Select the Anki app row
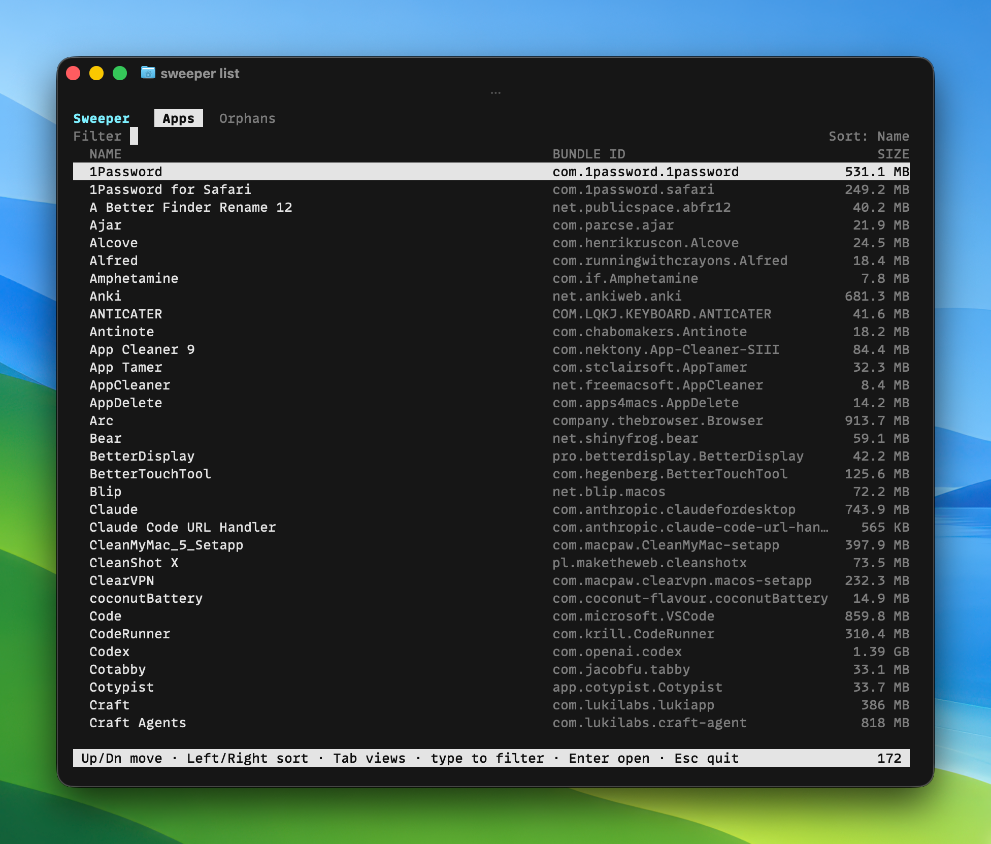This screenshot has height=844, width=991. [x=491, y=296]
